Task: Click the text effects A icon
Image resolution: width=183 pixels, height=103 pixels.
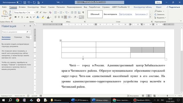Action: tap(38, 17)
